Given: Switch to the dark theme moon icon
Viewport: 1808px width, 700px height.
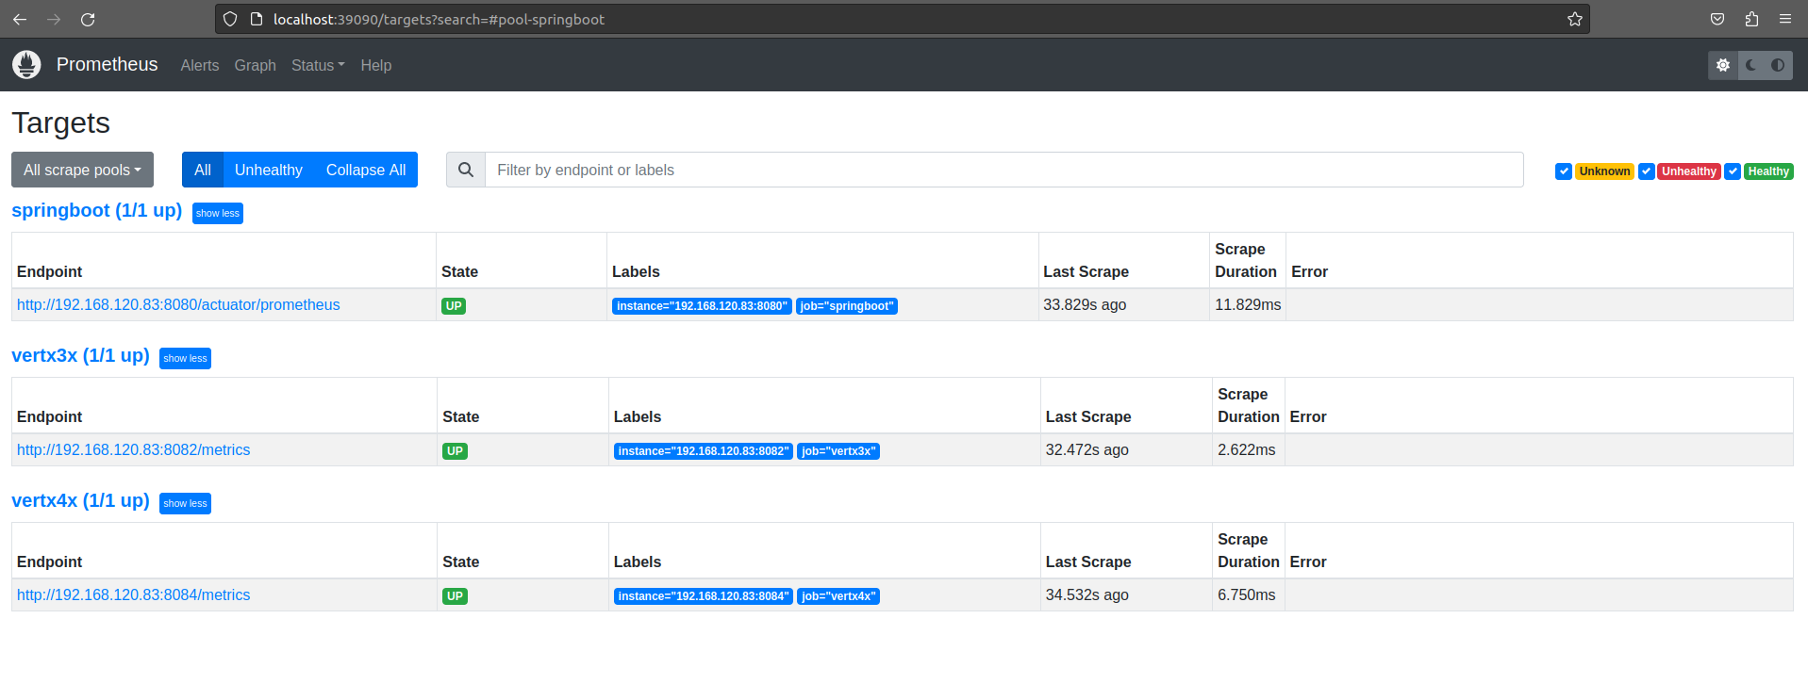Looking at the screenshot, I should pos(1751,65).
